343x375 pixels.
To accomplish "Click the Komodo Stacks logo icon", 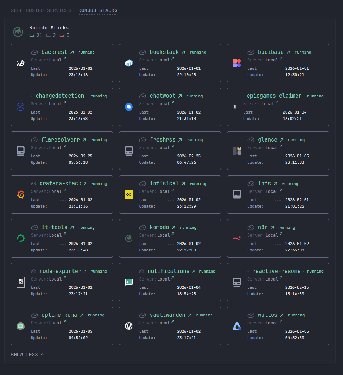I will 18,32.
